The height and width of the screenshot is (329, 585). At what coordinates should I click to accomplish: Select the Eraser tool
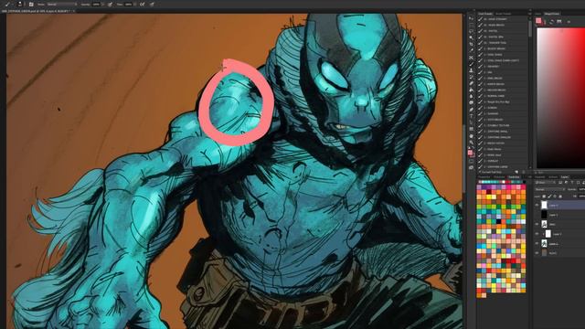click(472, 83)
